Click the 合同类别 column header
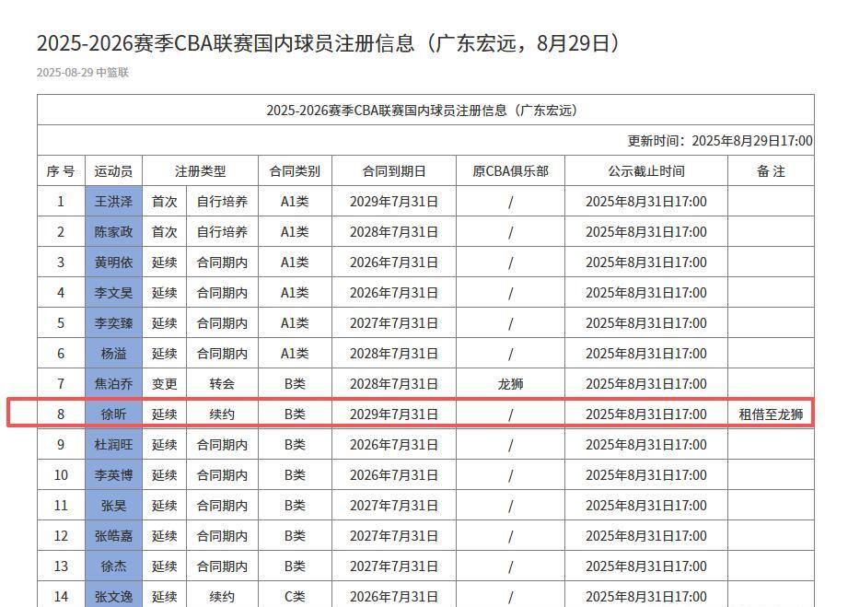The height and width of the screenshot is (607, 848). coord(295,171)
